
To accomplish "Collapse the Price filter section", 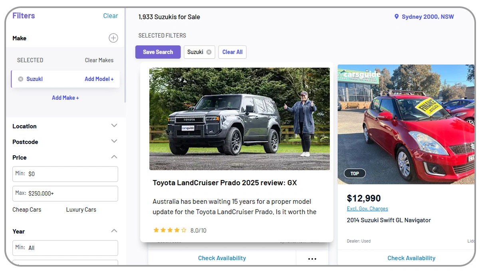I will pos(114,156).
